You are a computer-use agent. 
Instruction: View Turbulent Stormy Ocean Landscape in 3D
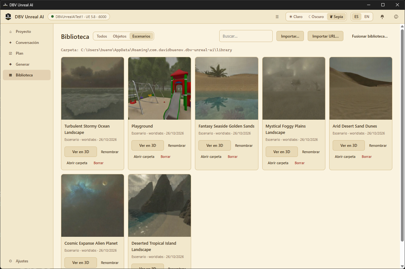(81, 152)
